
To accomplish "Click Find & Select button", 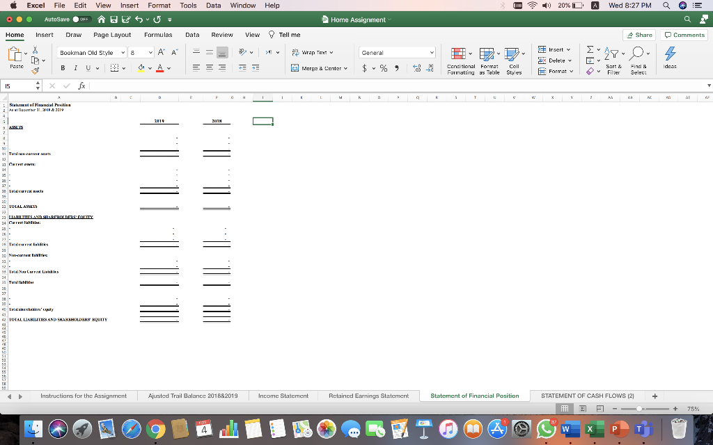I will coord(638,61).
